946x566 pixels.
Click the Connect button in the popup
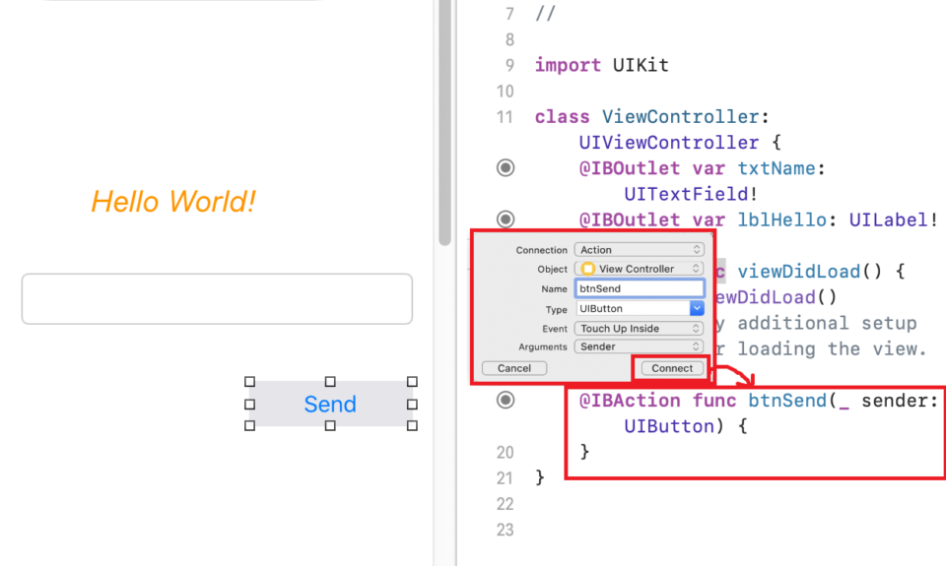671,368
